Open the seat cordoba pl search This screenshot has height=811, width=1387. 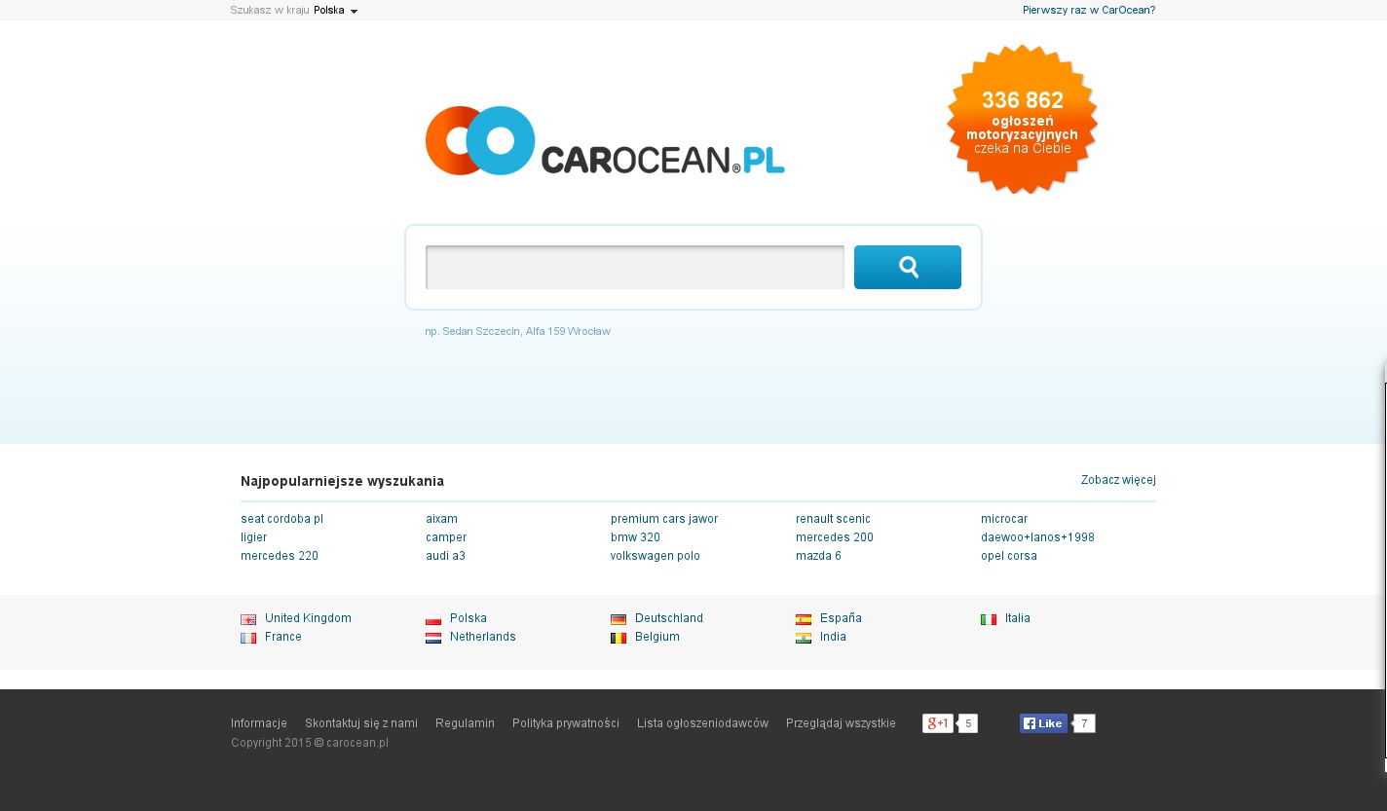pyautogui.click(x=281, y=519)
